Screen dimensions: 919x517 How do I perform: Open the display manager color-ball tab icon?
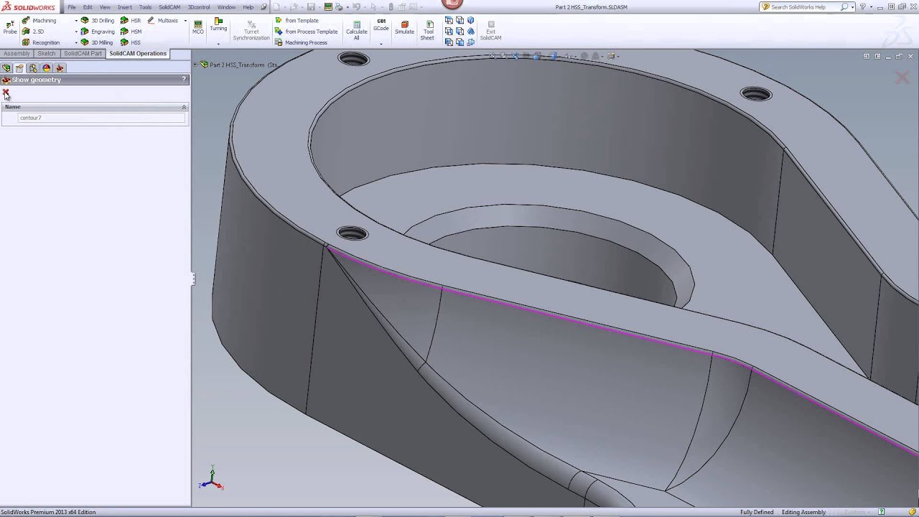tap(47, 68)
